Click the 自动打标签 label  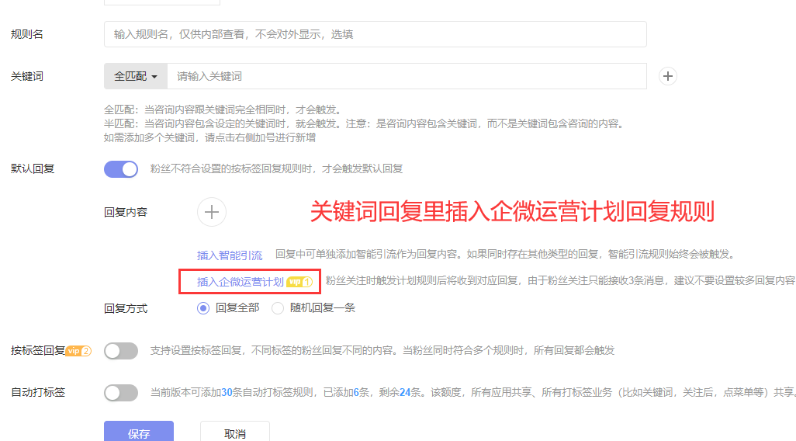38,392
